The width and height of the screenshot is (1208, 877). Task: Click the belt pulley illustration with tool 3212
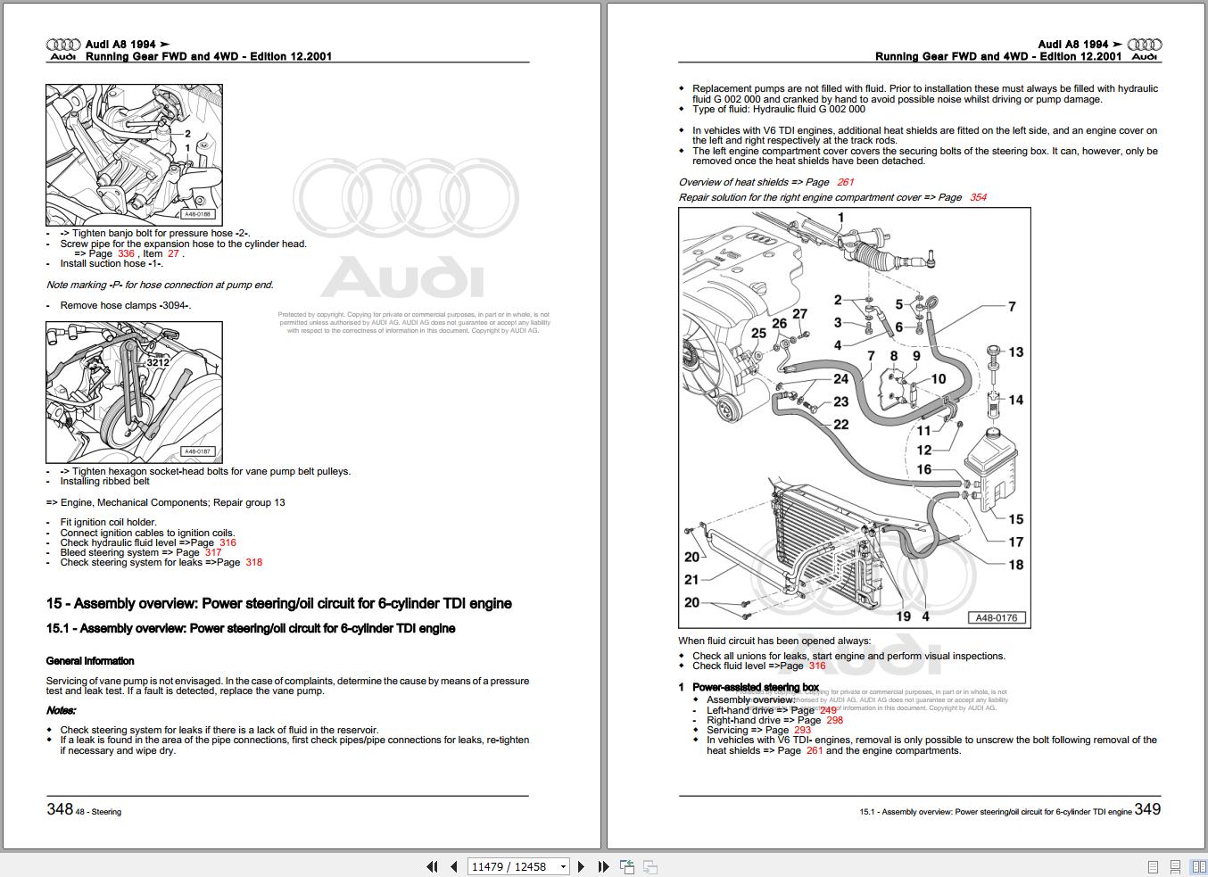click(x=134, y=393)
